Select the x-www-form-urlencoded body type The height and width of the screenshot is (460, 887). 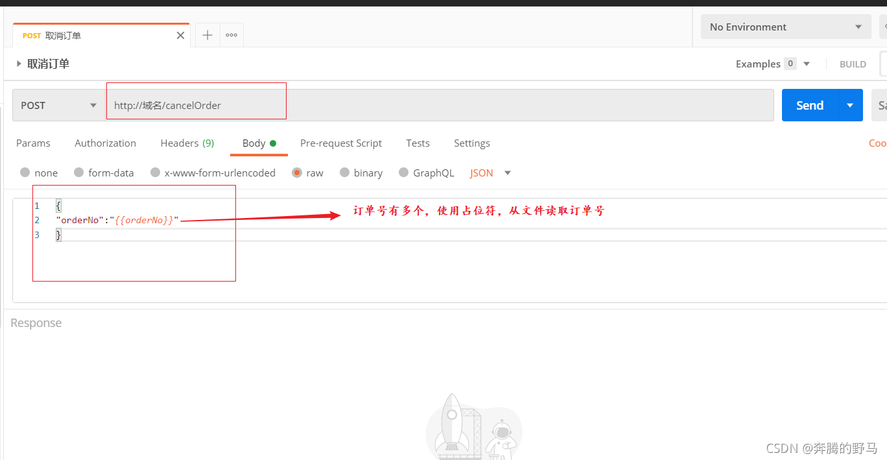pos(213,173)
